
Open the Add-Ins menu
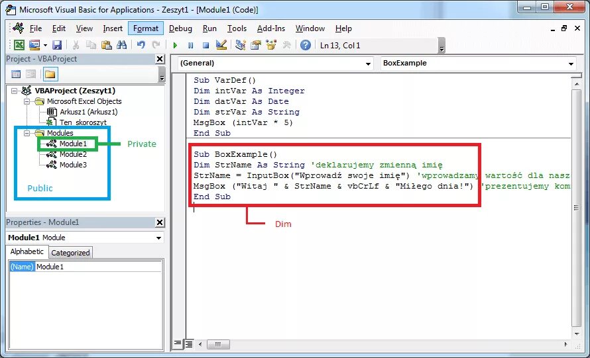[x=271, y=28]
